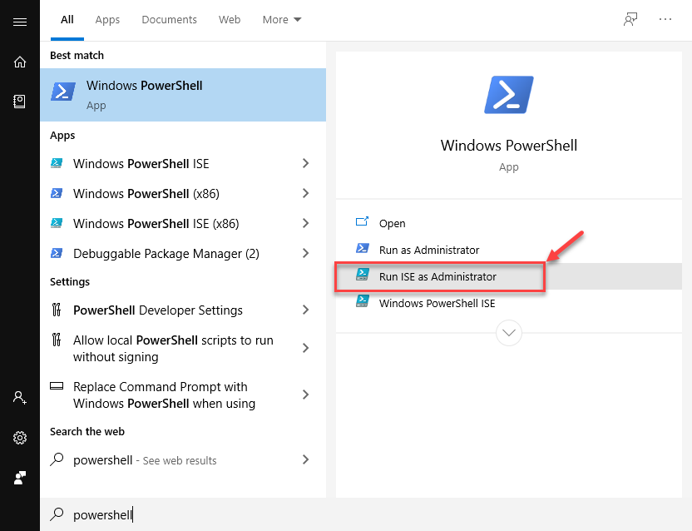This screenshot has width=692, height=531.
Task: Click Run as Administrator option
Action: (429, 250)
